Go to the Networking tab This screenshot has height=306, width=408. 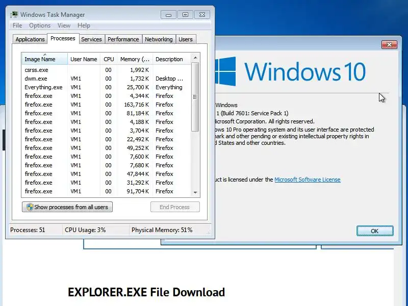[x=159, y=39]
